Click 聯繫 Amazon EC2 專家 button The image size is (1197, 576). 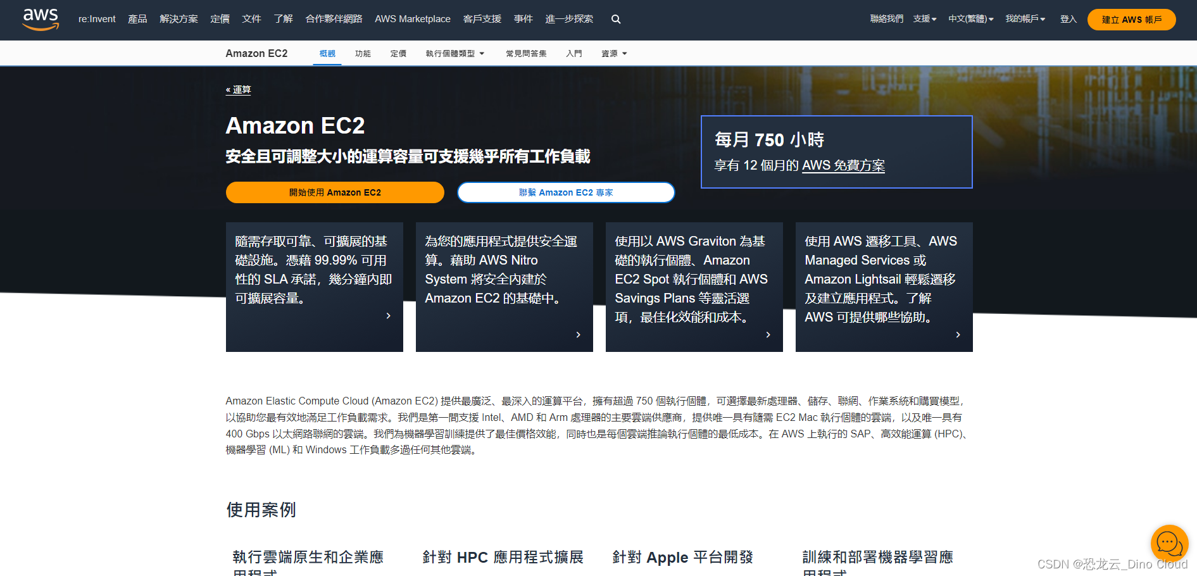[x=566, y=192]
